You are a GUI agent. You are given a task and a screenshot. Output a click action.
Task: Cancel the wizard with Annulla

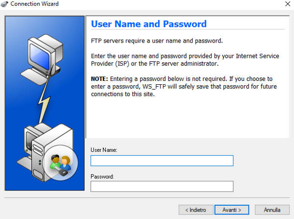click(x=272, y=210)
